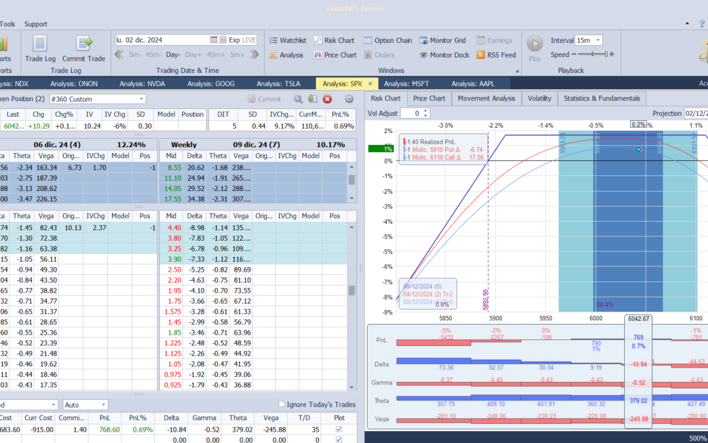
Task: Click the Exp button in date field
Action: point(234,40)
